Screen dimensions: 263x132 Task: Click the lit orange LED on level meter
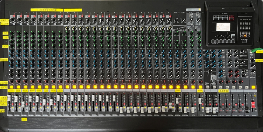(x=245, y=36)
